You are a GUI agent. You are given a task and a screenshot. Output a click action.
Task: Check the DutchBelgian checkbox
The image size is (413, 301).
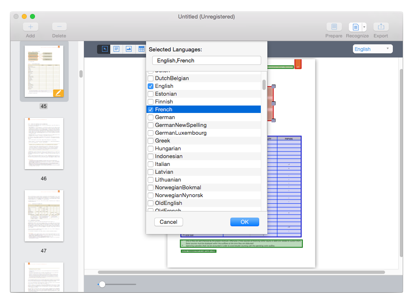[x=151, y=78]
